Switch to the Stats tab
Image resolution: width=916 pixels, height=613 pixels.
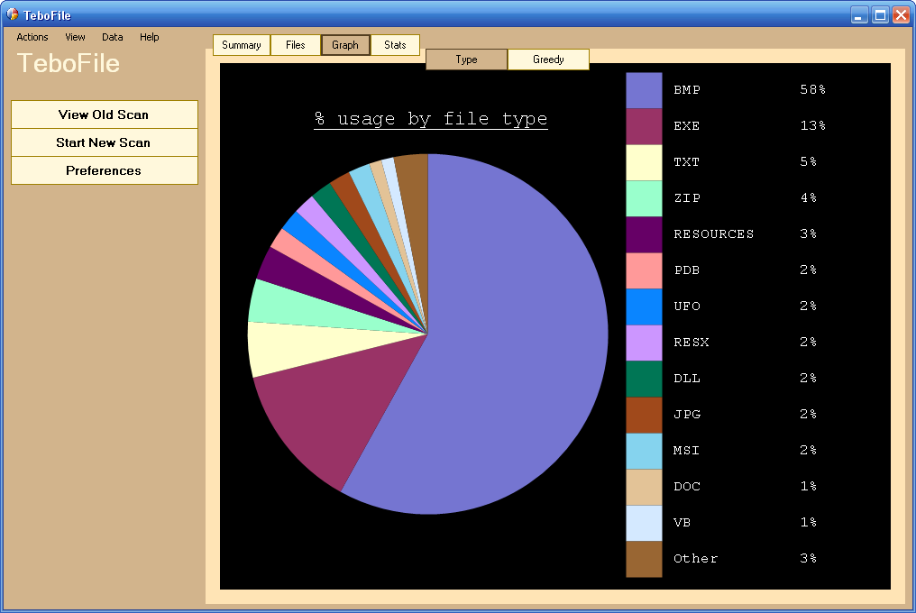click(x=395, y=45)
